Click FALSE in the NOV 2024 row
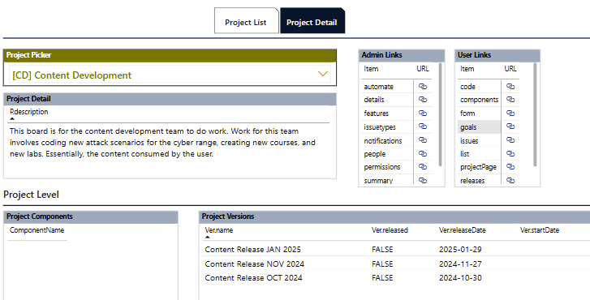The image size is (590, 300). tap(382, 264)
